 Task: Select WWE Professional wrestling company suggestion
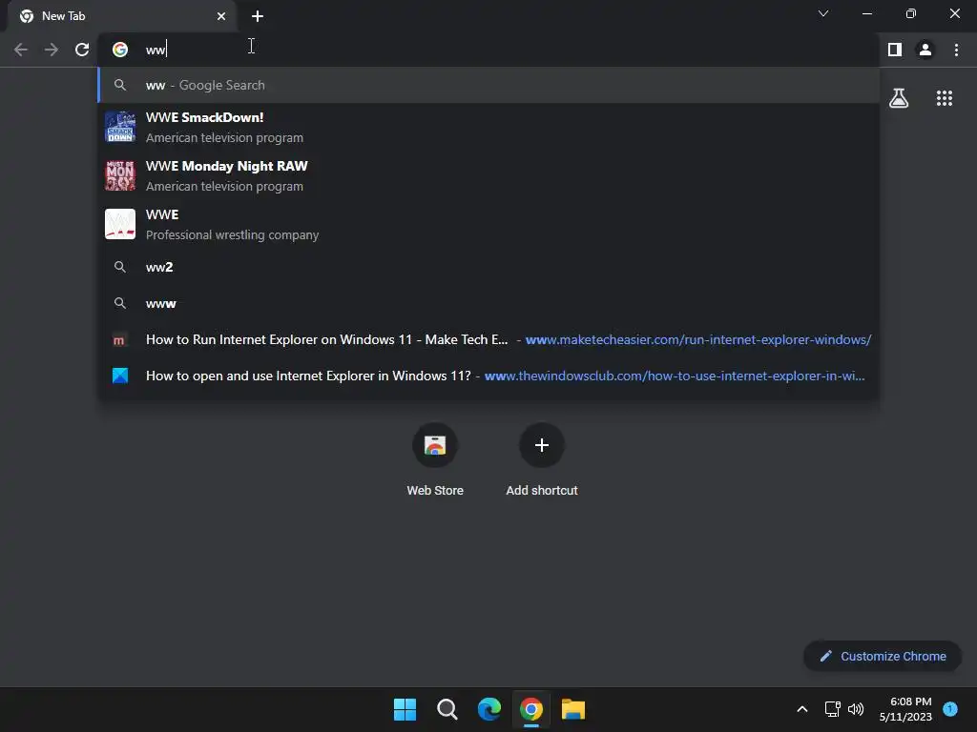coord(488,224)
